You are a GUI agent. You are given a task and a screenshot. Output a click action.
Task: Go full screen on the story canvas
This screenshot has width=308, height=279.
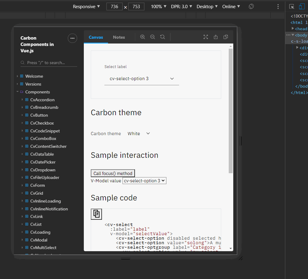[x=206, y=37]
